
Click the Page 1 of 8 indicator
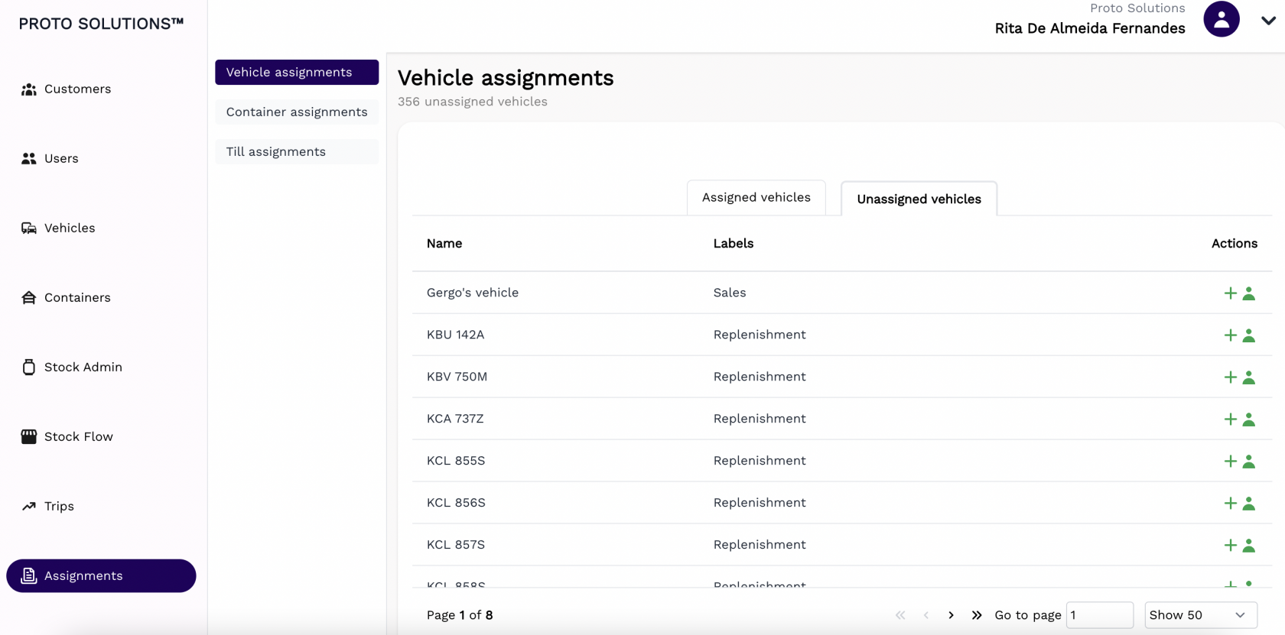(460, 615)
